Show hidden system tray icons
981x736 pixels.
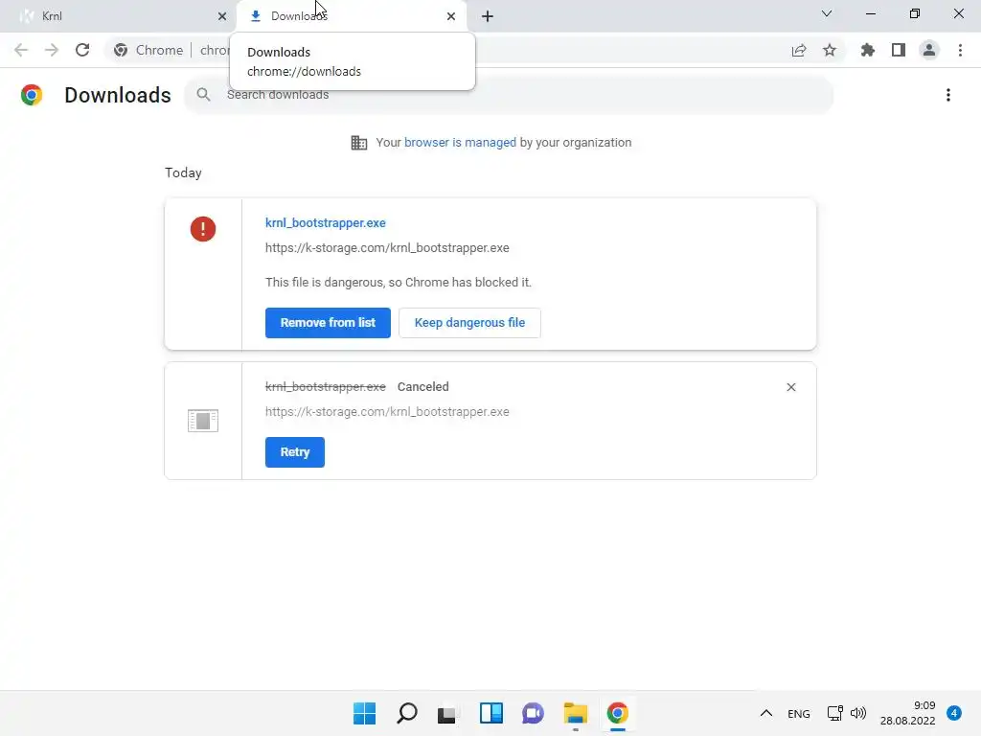point(765,713)
